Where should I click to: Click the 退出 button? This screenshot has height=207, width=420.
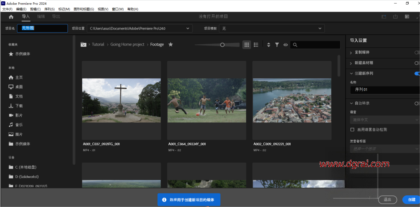[x=387, y=200]
